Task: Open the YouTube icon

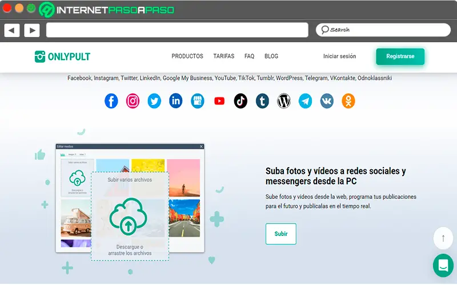Action: (x=219, y=101)
